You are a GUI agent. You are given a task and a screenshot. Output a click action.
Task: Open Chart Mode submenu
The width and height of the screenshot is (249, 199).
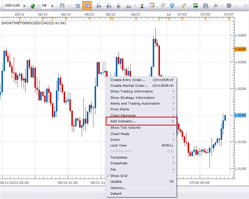[141, 134]
